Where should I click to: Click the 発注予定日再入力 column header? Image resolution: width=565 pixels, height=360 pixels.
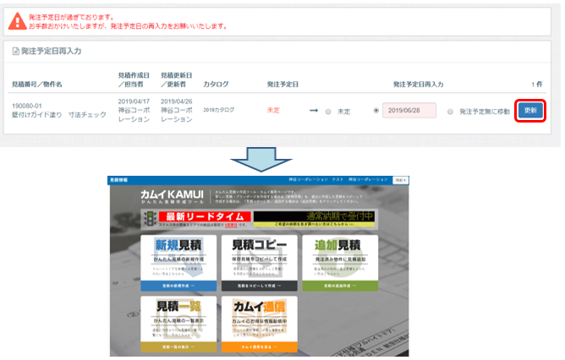point(418,85)
